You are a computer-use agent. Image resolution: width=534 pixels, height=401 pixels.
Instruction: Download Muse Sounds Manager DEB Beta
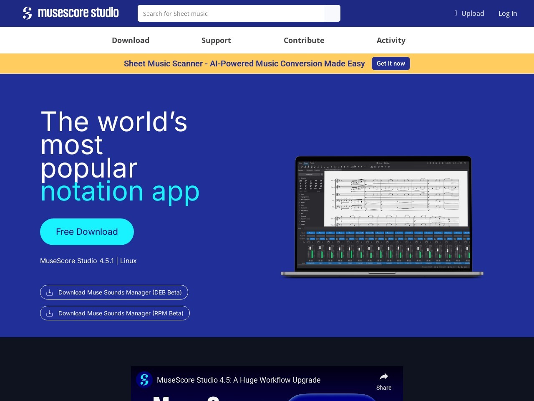coord(114,292)
